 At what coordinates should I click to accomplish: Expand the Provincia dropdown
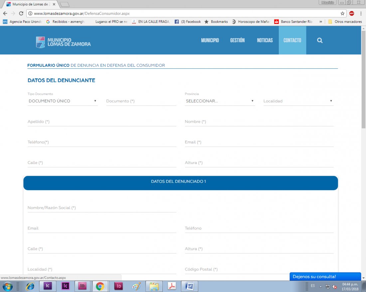[220, 101]
